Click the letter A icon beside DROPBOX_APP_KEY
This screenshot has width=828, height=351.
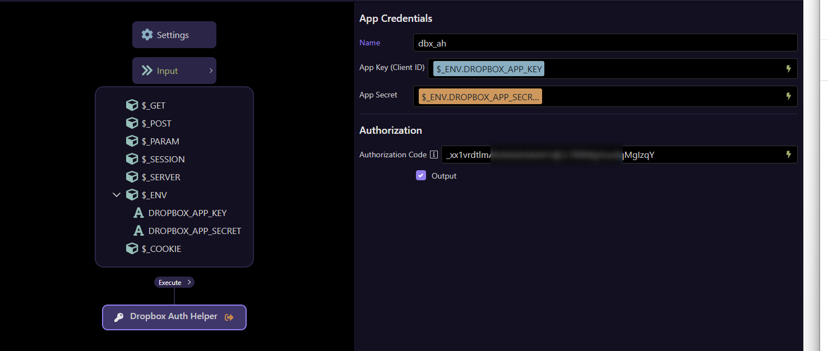[138, 213]
